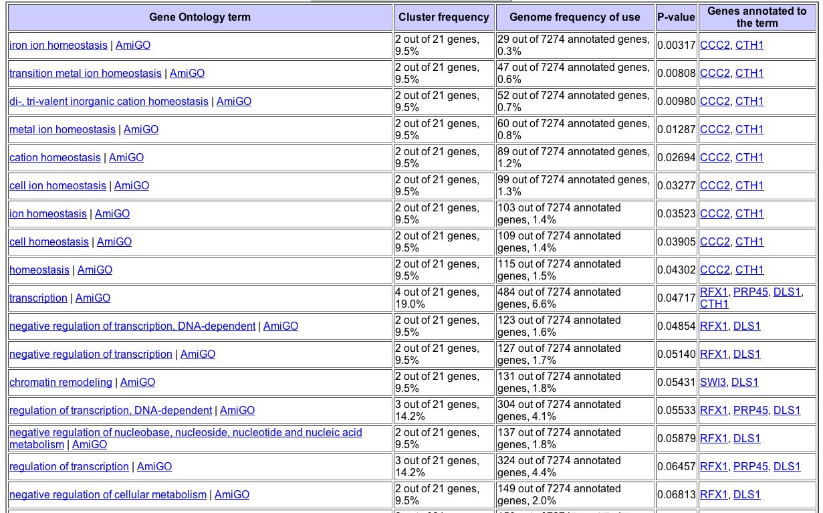
Task: Open AmiGO link in the nucleobase metabolism row
Action: tap(90, 445)
